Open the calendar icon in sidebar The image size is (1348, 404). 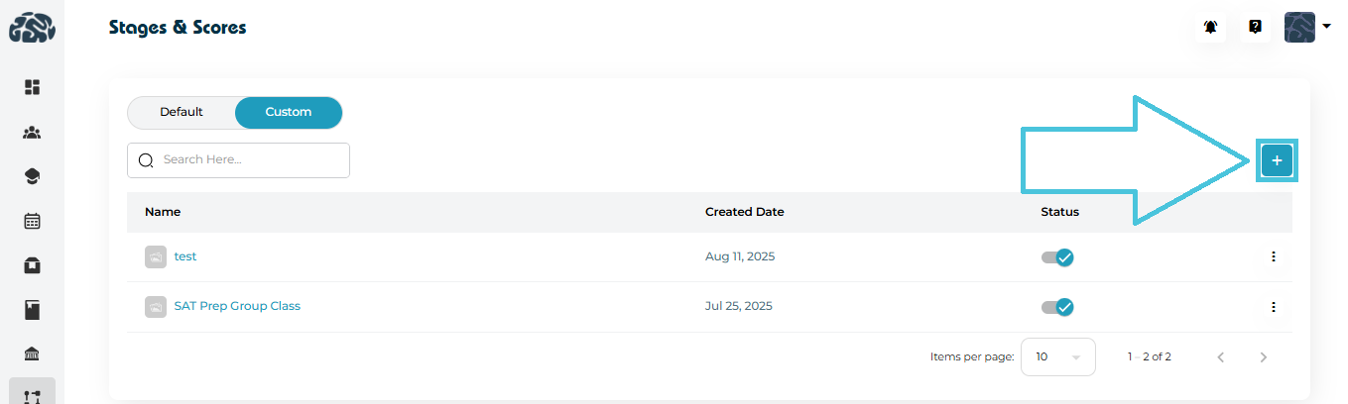pos(32,221)
